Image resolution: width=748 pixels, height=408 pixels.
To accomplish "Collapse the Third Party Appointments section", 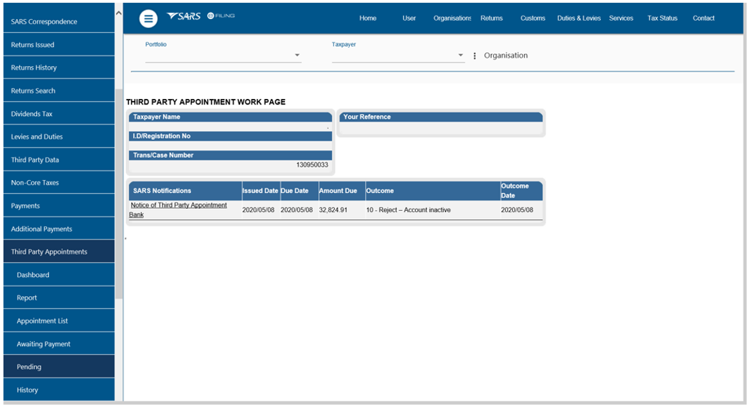I will (x=49, y=252).
